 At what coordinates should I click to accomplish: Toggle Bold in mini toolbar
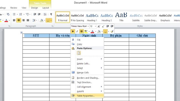coord(73,31)
